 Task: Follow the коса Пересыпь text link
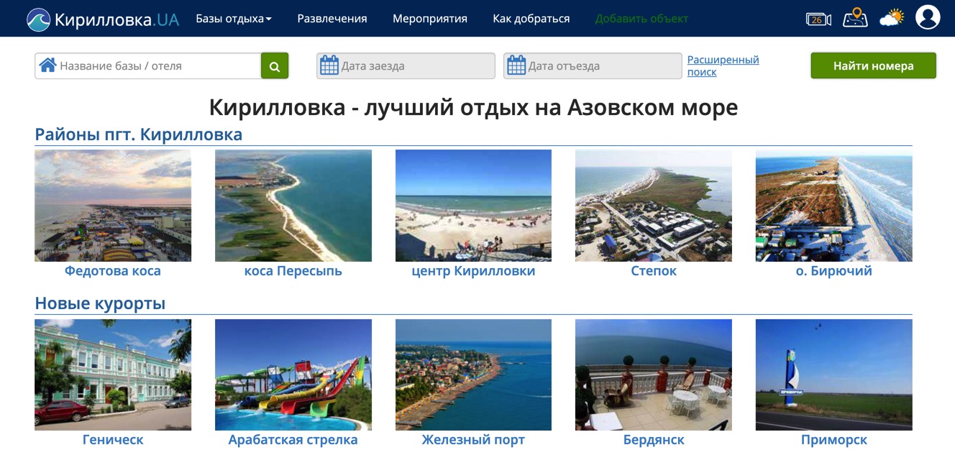(293, 271)
